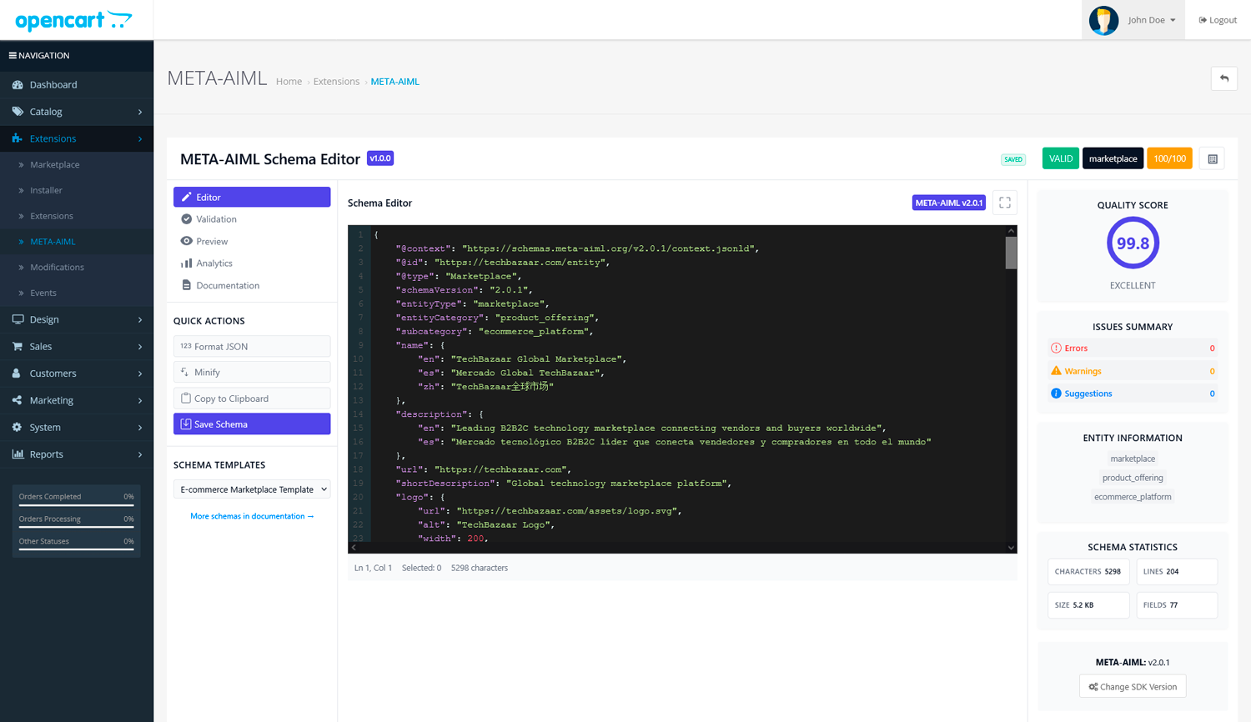Viewport: 1251px width, 722px height.
Task: Click the Dashboard gauge icon
Action: (x=18, y=85)
